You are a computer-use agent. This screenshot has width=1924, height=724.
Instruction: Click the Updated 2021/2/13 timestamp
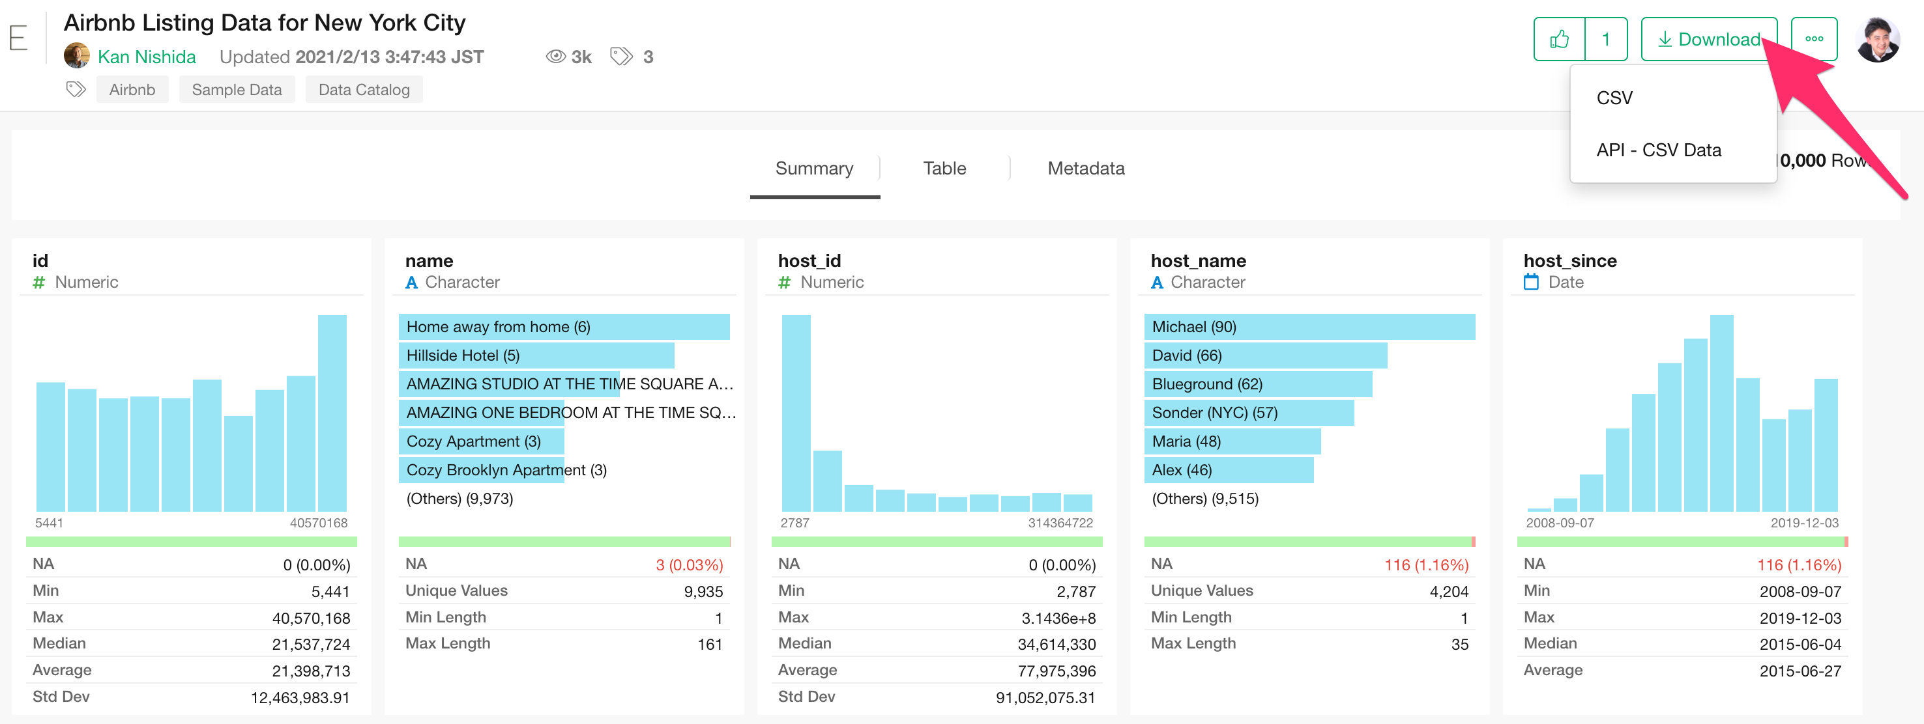(351, 57)
